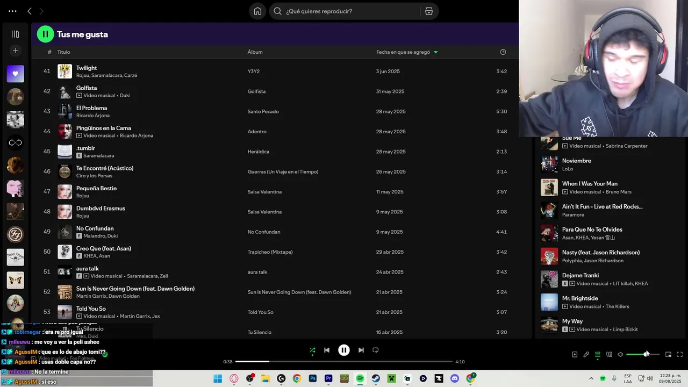
Task: Open album Guerras (Un Viaje en el Tiempo)
Action: pyautogui.click(x=283, y=171)
